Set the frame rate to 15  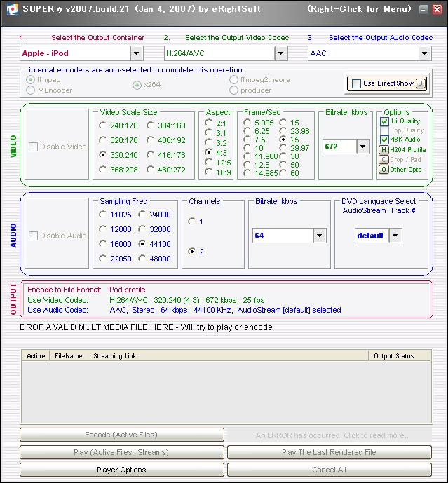(x=283, y=123)
